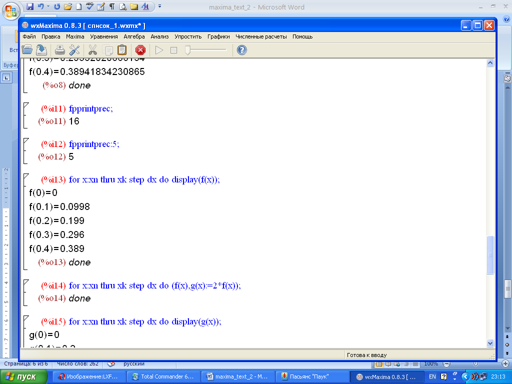Image resolution: width=512 pixels, height=384 pixels.
Task: Open the Правка menu
Action: pyautogui.click(x=50, y=36)
